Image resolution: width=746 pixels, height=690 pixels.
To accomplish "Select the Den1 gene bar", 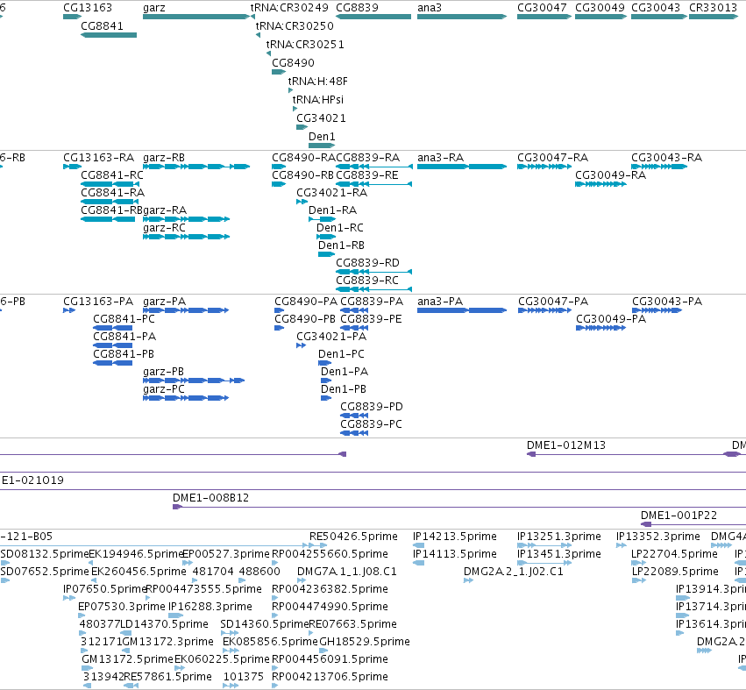I will 322,146.
